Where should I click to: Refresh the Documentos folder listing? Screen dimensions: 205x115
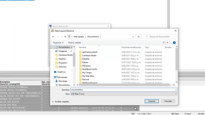pyautogui.click(x=138, y=37)
